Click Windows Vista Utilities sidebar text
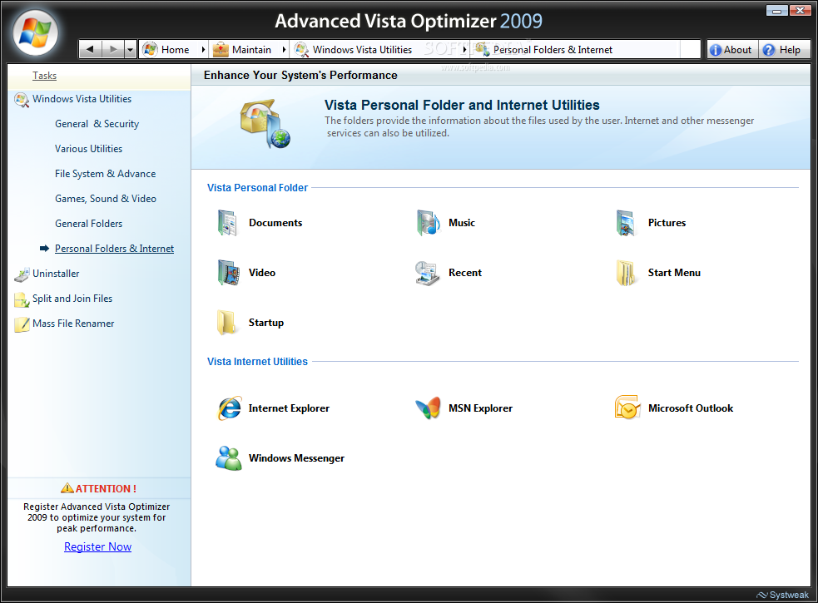Image resolution: width=818 pixels, height=603 pixels. (x=82, y=99)
